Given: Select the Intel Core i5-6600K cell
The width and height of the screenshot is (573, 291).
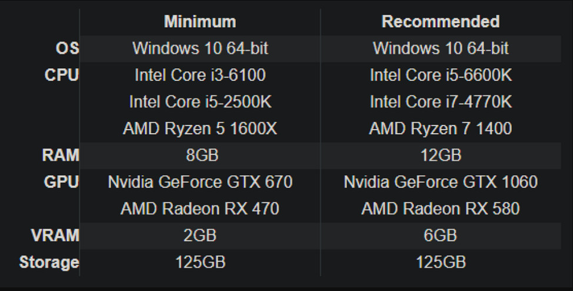Looking at the screenshot, I should (x=441, y=75).
